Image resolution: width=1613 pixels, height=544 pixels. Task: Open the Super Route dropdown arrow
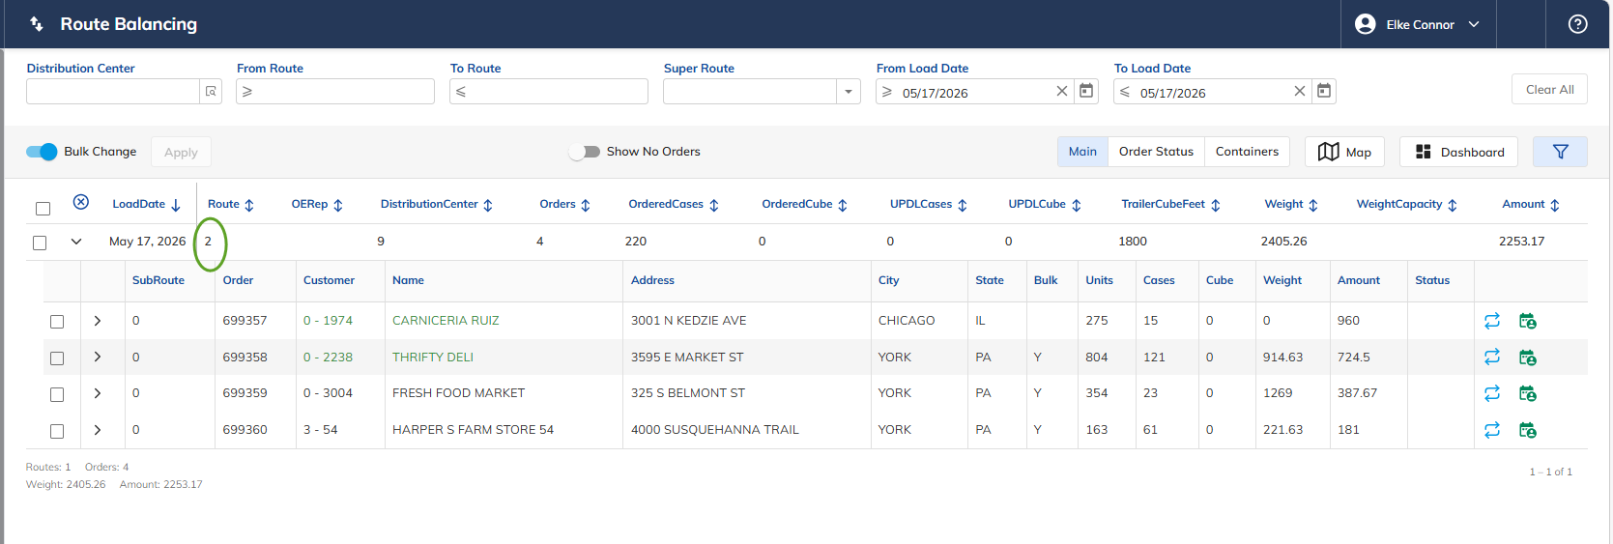[849, 92]
